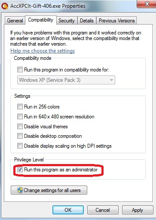Enable Disable visual themes option
156x220 pixels.
(x=20, y=127)
